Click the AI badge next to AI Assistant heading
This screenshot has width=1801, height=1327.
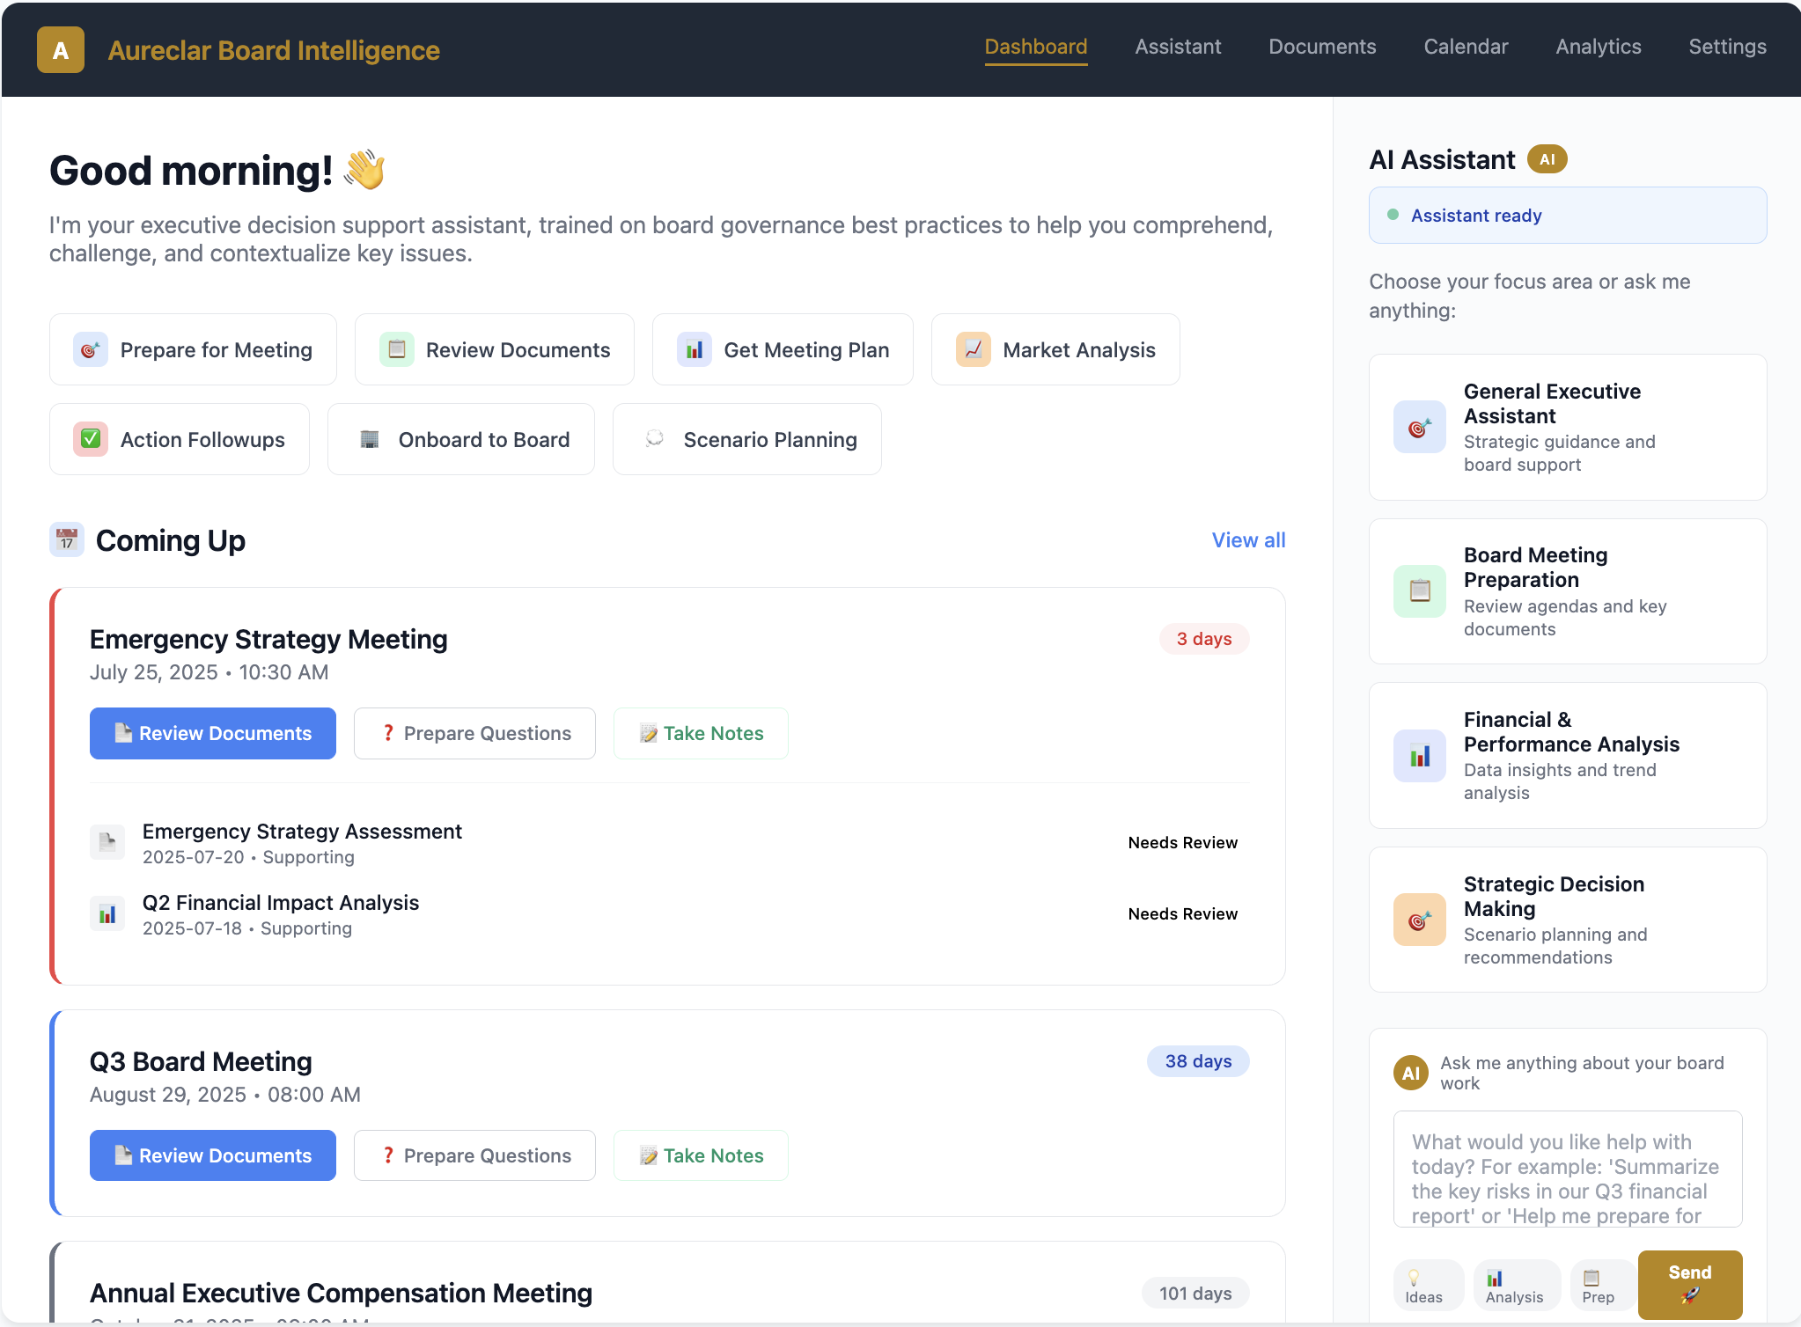[x=1547, y=159]
